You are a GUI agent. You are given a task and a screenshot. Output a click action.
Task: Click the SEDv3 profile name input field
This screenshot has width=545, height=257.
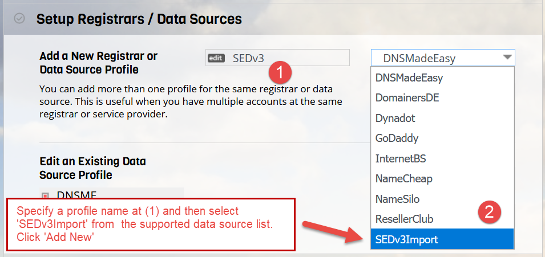click(277, 58)
